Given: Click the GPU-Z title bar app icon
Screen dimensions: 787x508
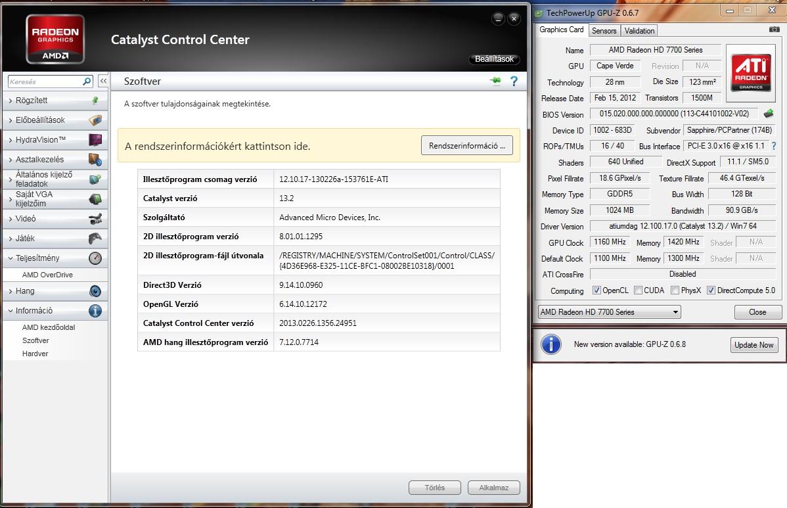Looking at the screenshot, I should [x=539, y=13].
